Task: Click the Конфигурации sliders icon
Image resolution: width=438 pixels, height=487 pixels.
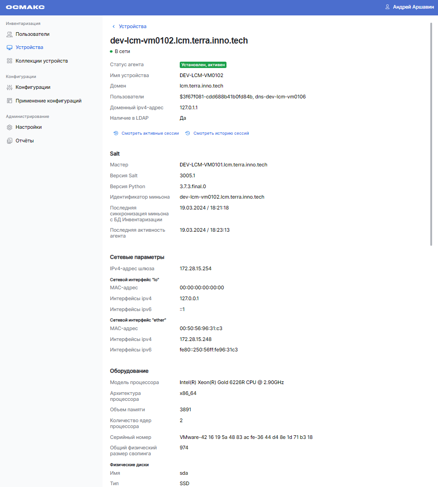Action: [10, 88]
